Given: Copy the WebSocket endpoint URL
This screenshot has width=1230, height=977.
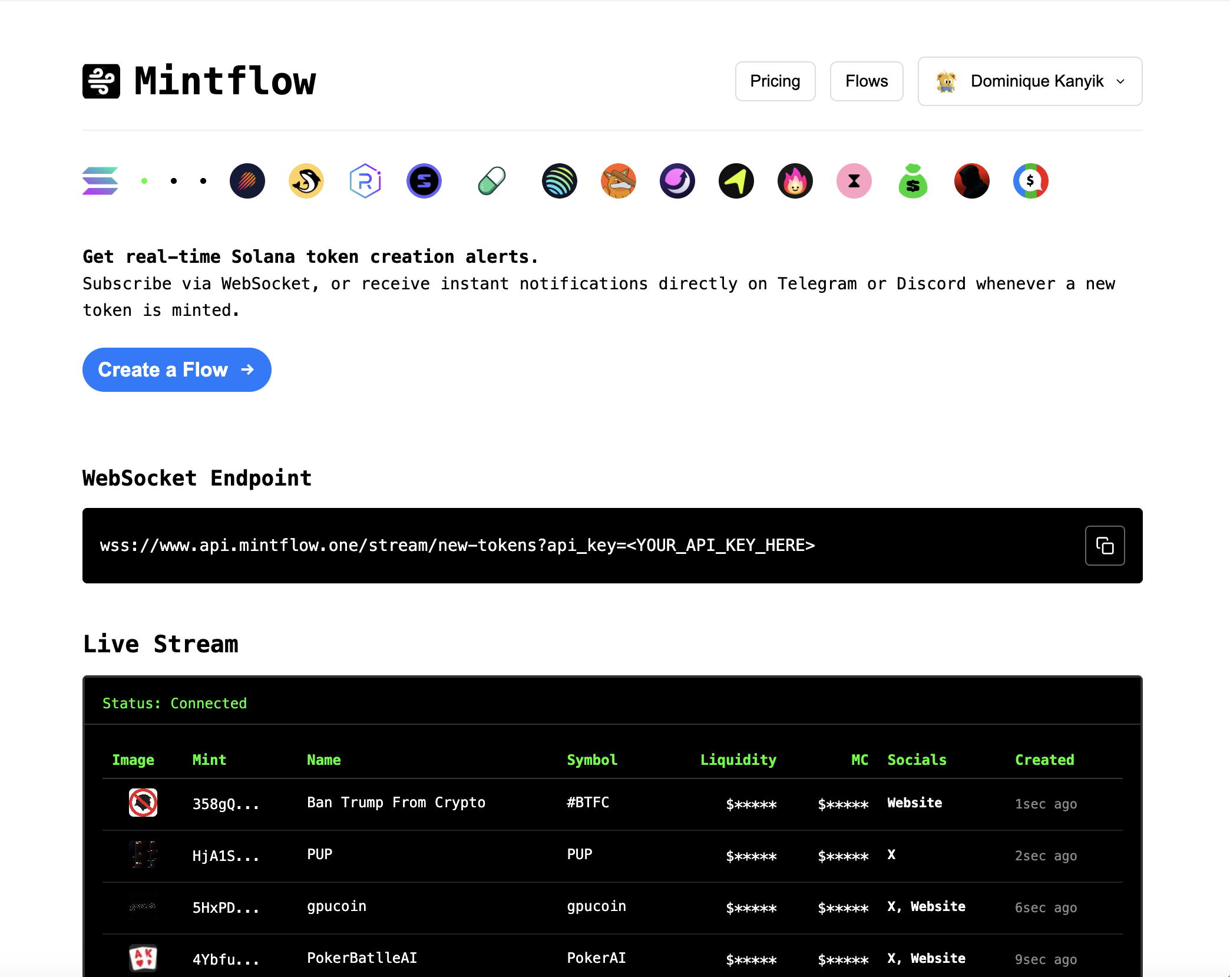Looking at the screenshot, I should point(1104,545).
